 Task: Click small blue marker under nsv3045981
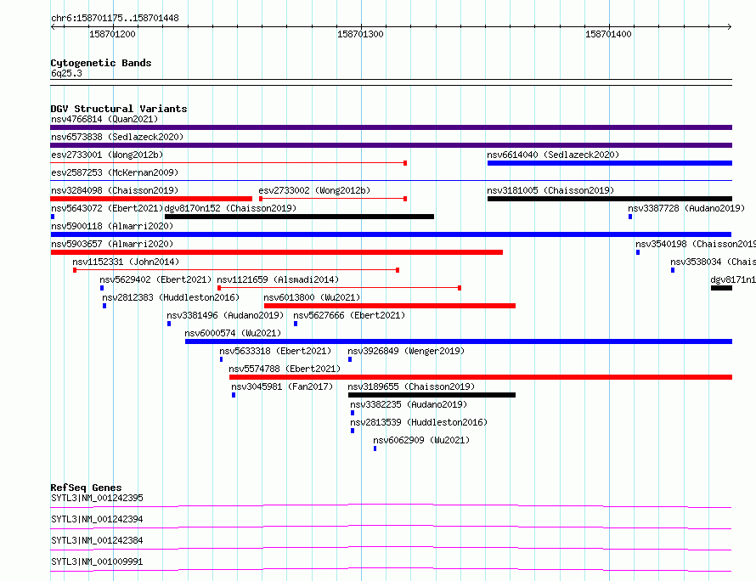pos(234,395)
